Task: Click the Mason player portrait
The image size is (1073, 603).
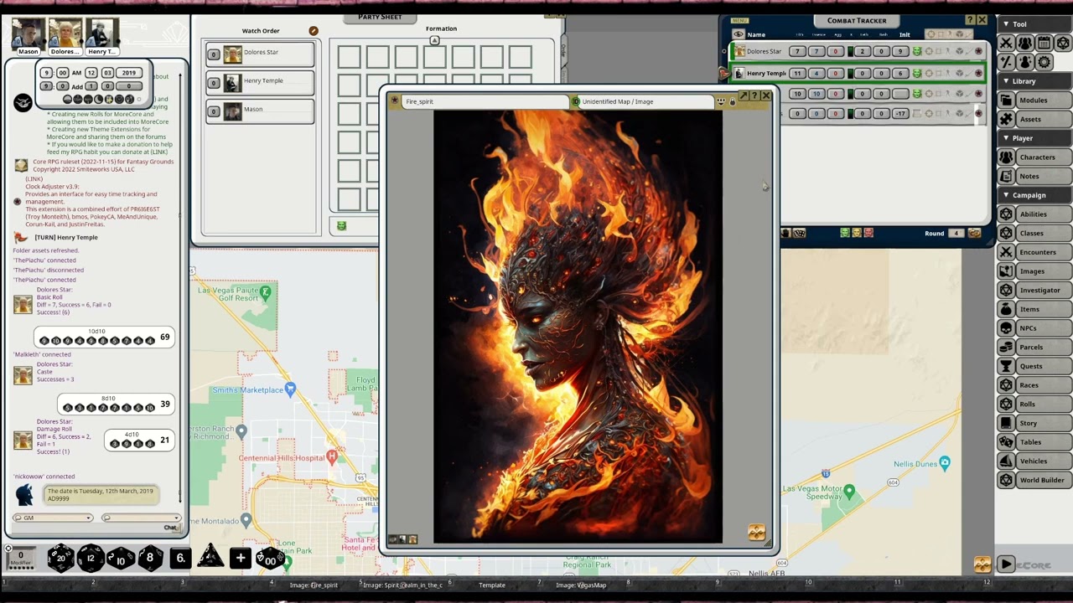Action: click(28, 33)
